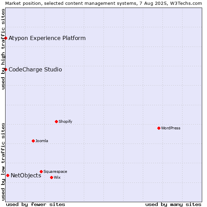Click the red WordPress data point
The height and width of the screenshot is (207, 207).
click(159, 128)
